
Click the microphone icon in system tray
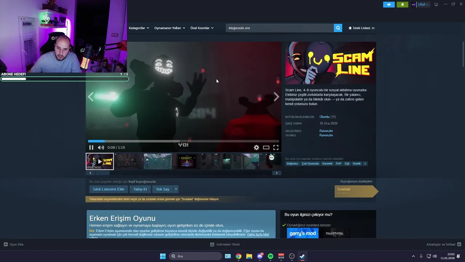[421, 256]
